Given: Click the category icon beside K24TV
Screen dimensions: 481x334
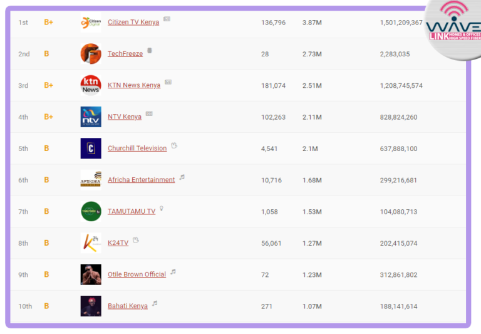Looking at the screenshot, I should (136, 240).
